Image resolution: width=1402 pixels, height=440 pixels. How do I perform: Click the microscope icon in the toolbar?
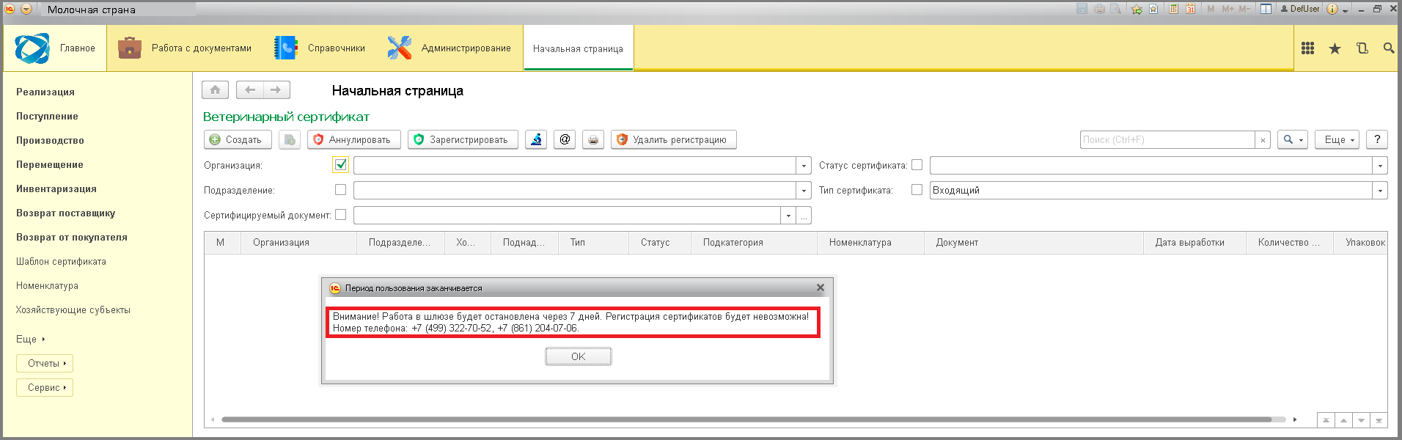(536, 139)
